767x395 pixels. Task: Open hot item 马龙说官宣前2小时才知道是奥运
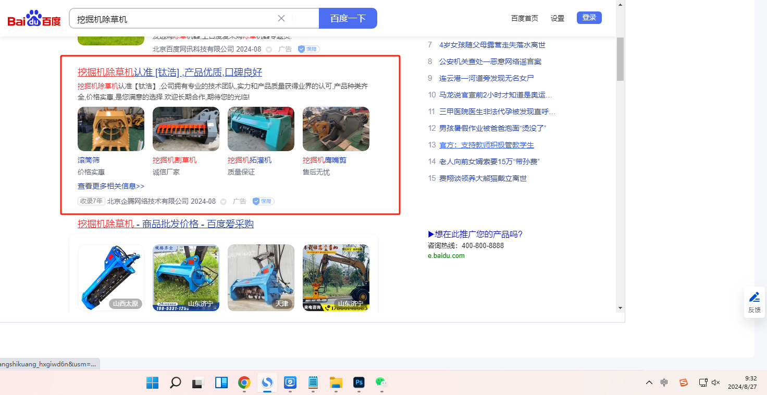[x=496, y=95]
